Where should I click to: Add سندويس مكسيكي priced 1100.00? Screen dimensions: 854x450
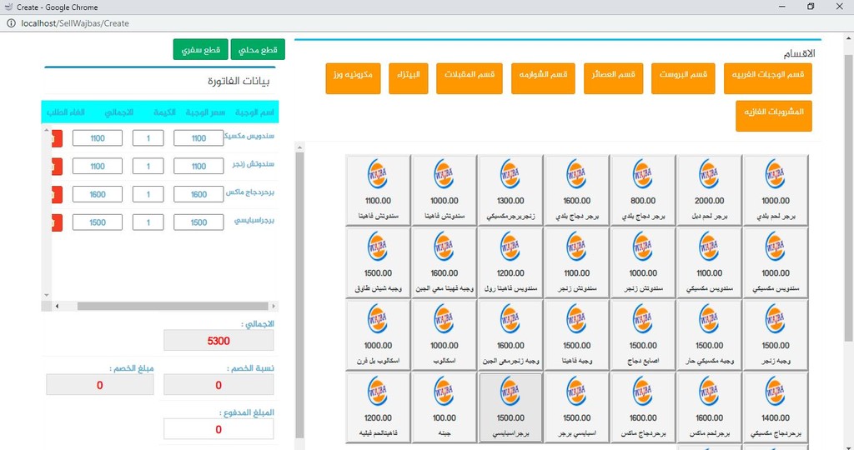tap(709, 262)
